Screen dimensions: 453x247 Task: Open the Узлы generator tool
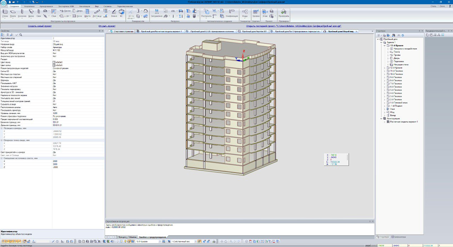coord(245,13)
